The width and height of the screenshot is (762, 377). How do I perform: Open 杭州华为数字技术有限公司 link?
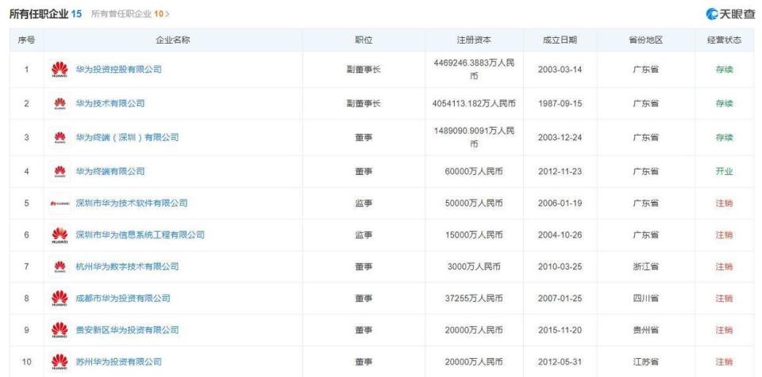[127, 266]
